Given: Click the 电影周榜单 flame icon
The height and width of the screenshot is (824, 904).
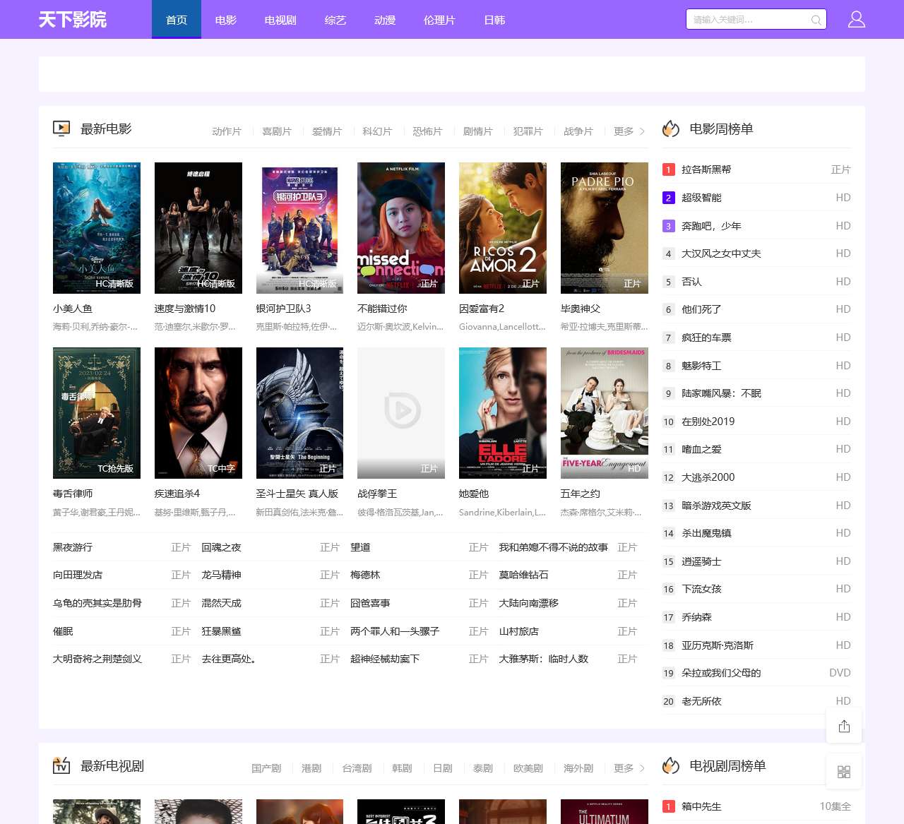Looking at the screenshot, I should pyautogui.click(x=671, y=129).
